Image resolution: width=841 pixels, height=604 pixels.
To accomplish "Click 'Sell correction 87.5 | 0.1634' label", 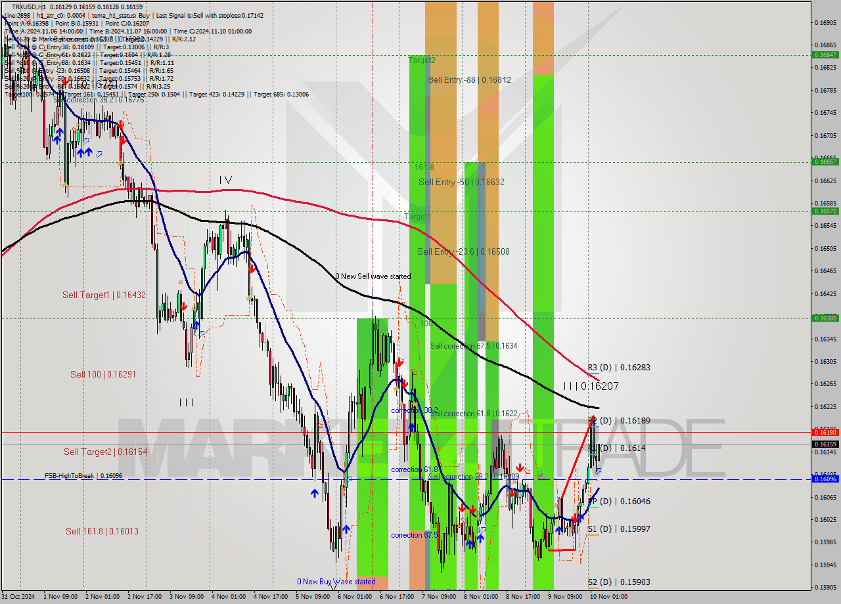I will point(474,346).
